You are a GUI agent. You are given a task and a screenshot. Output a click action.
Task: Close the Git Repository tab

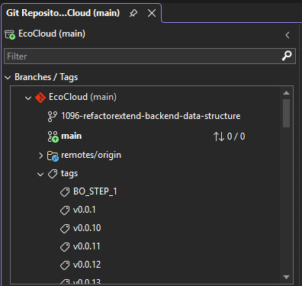click(152, 13)
